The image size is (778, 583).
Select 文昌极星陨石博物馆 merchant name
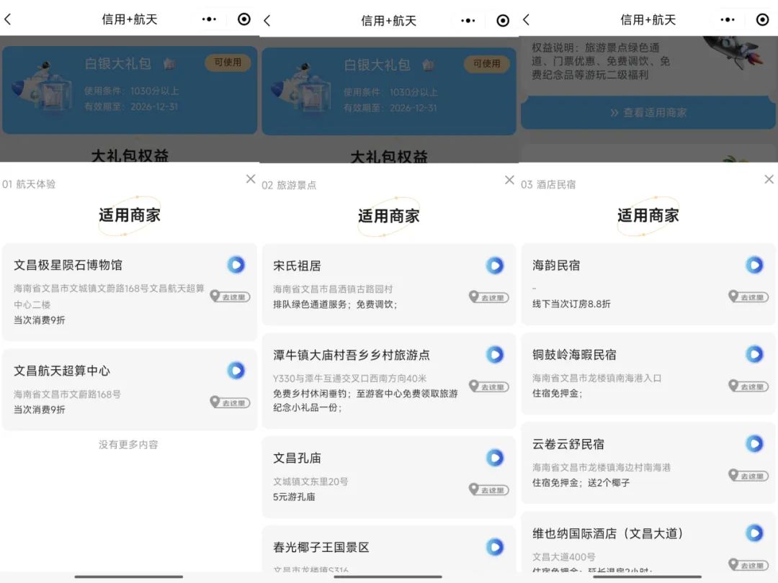click(68, 265)
